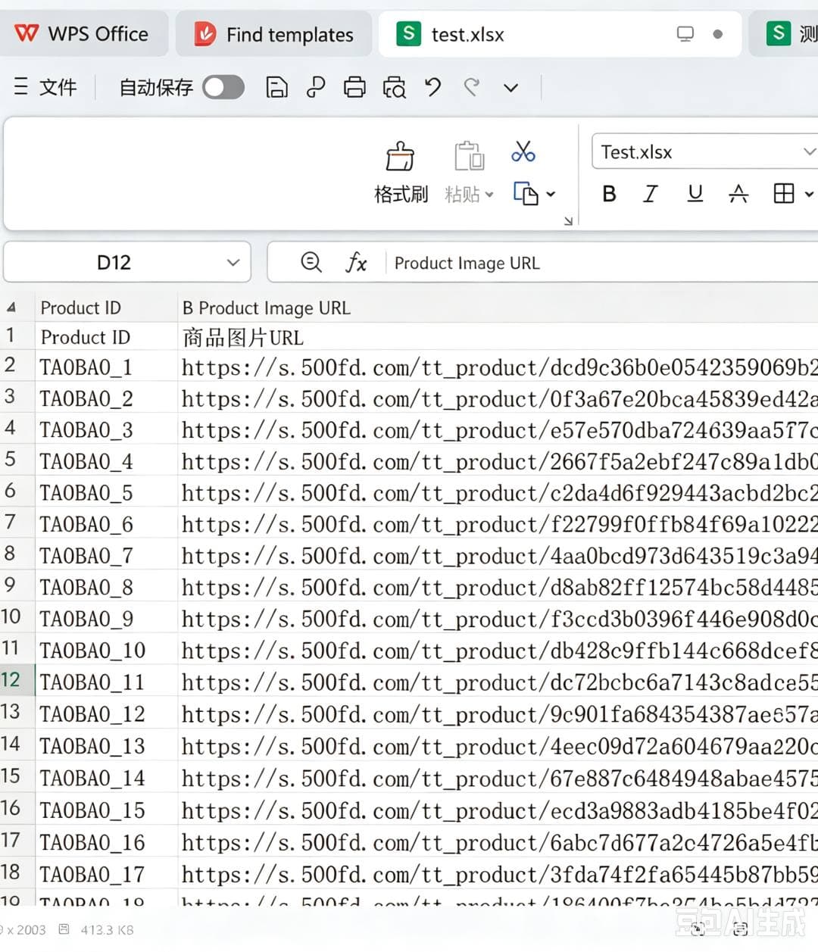The image size is (818, 952).
Task: Apply italic formatting
Action: (x=651, y=194)
